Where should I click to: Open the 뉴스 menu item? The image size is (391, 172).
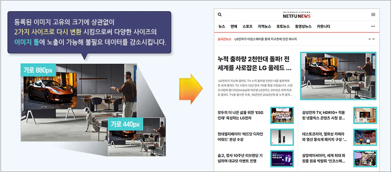(x=222, y=26)
